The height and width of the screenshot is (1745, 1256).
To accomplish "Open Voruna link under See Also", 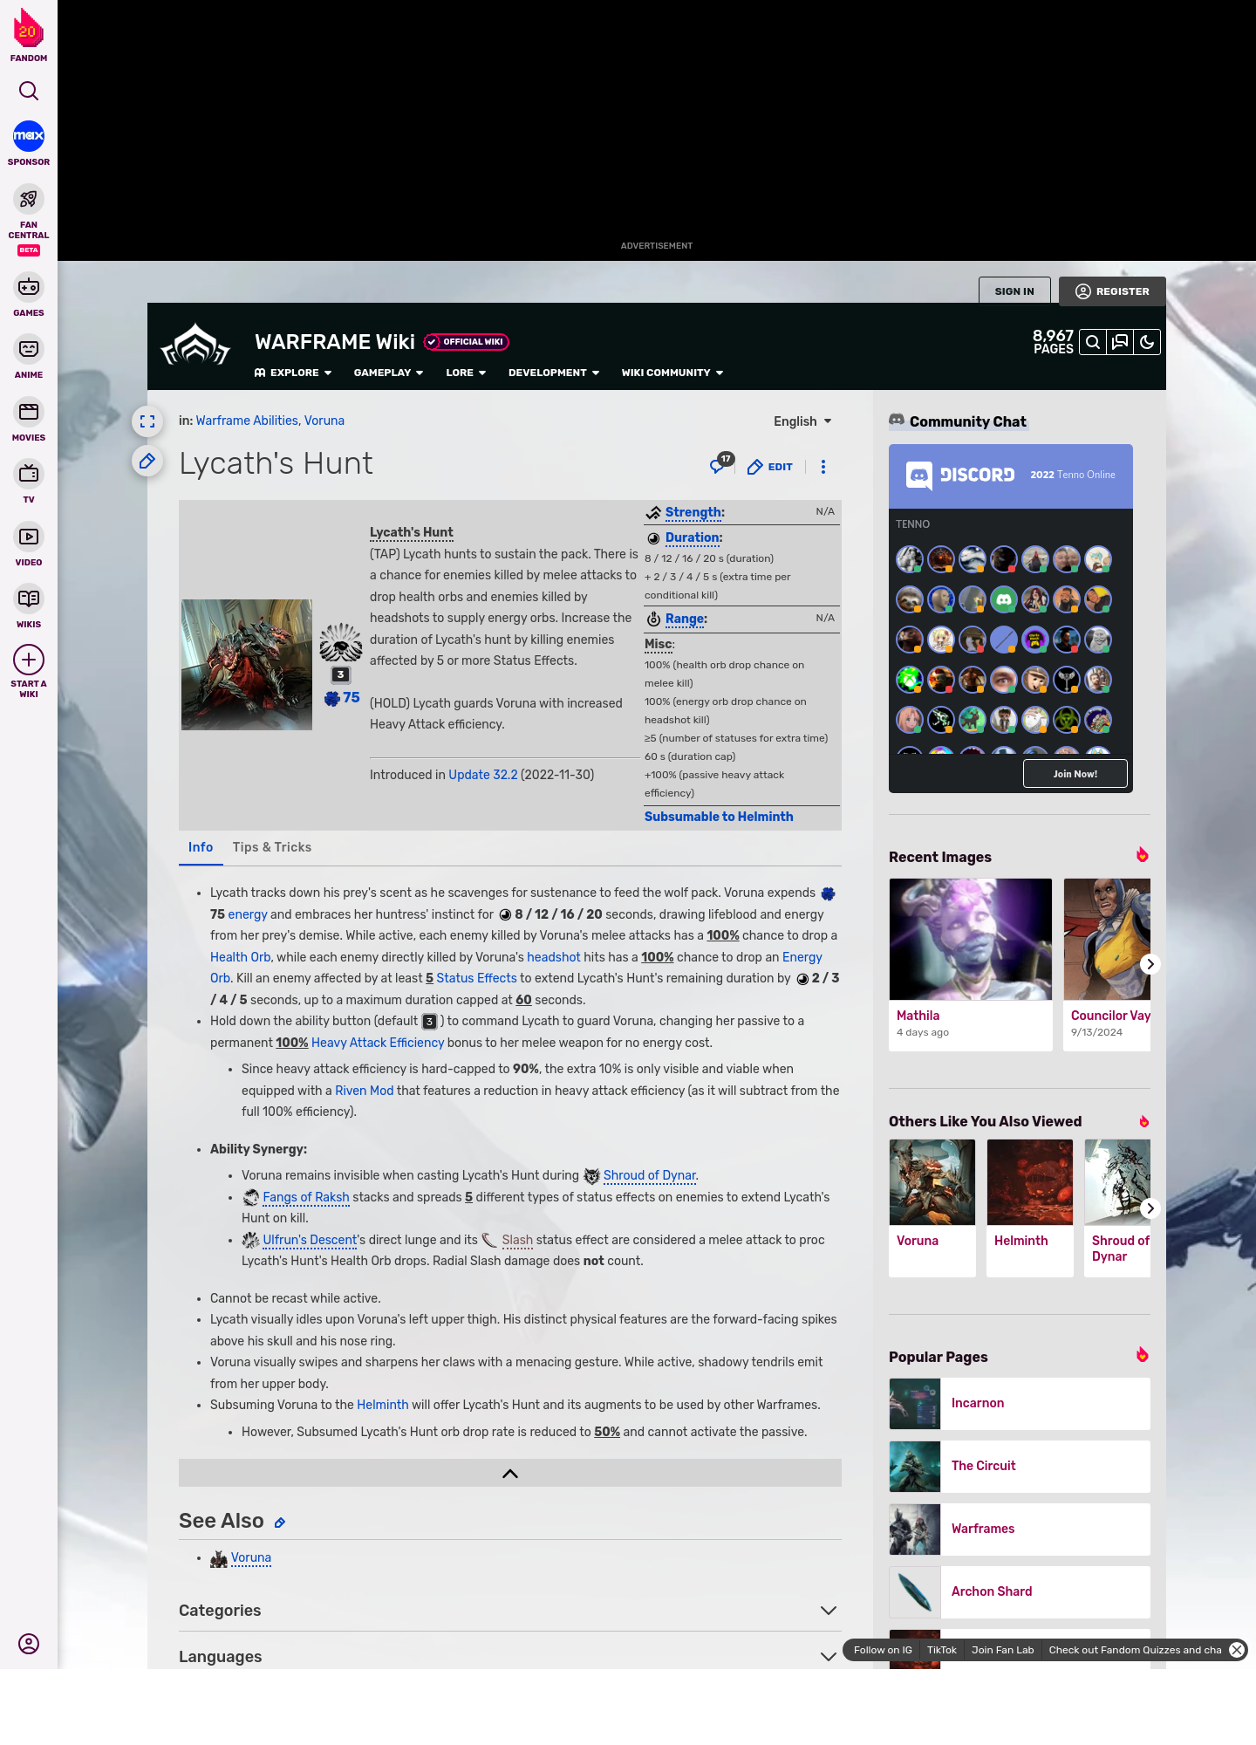I will click(x=251, y=1557).
